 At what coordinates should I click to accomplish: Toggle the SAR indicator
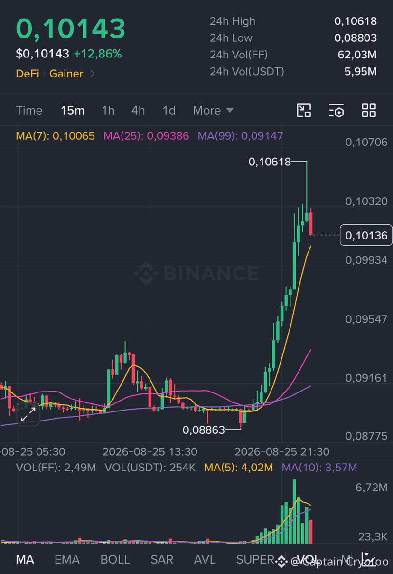[x=162, y=559]
